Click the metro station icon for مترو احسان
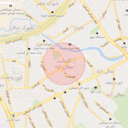Image resolution: width=128 pixels, height=128 pixels. click(13, 116)
